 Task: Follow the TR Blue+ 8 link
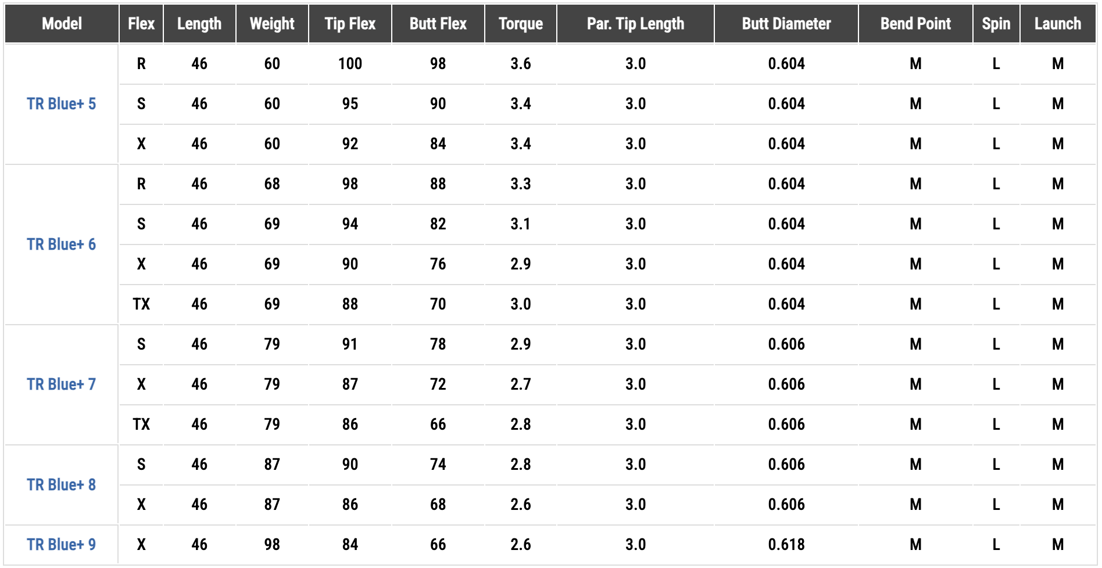pos(61,485)
